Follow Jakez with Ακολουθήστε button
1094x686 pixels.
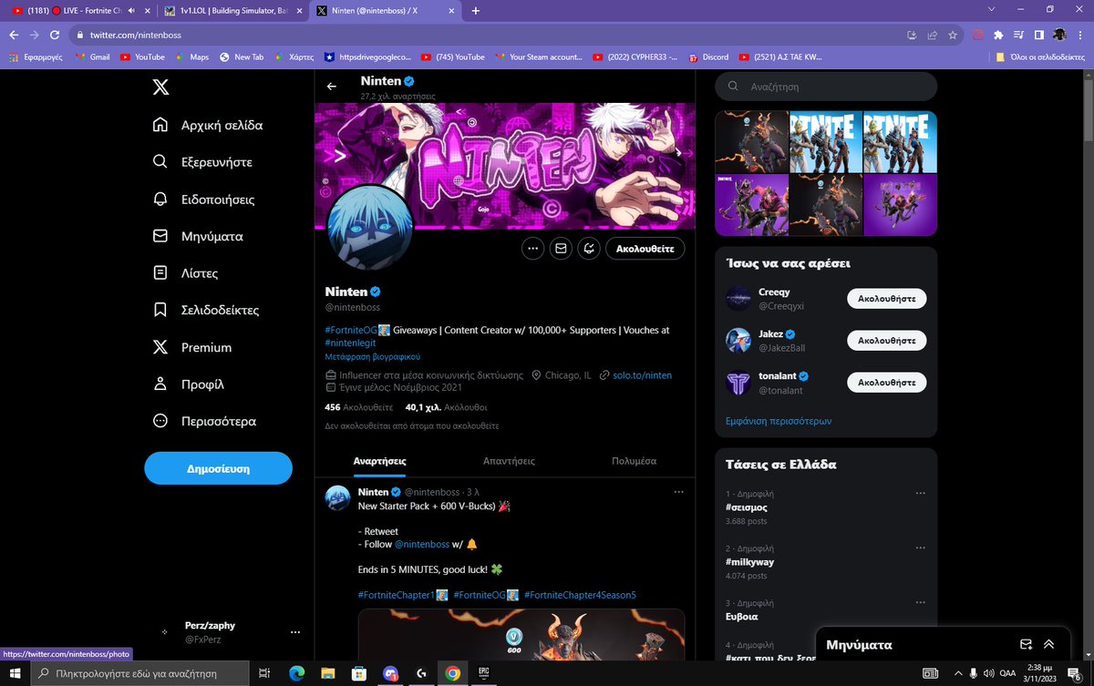tap(886, 340)
